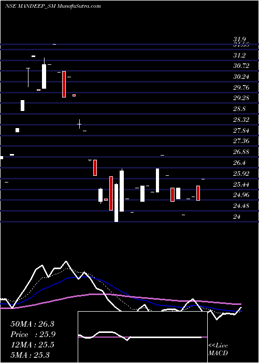Select the 5MA : 25.3 readout
The height and width of the screenshot is (363, 259).
click(30, 355)
